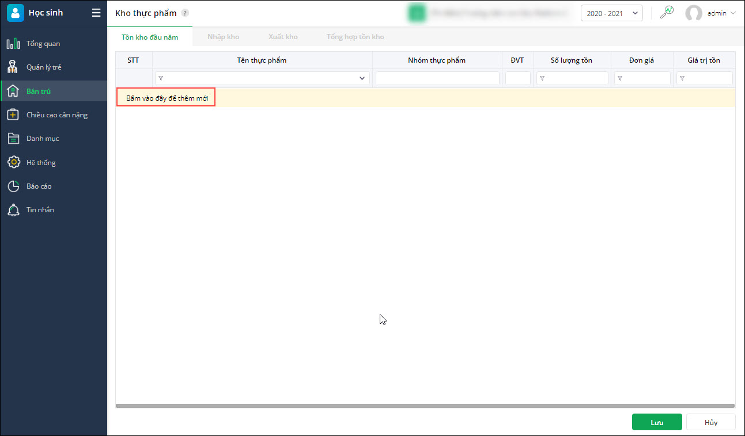Click the Quản lý trẻ person icon

tap(13, 67)
